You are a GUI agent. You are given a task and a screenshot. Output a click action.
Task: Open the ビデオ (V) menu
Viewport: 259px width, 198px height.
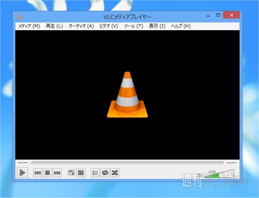(109, 26)
